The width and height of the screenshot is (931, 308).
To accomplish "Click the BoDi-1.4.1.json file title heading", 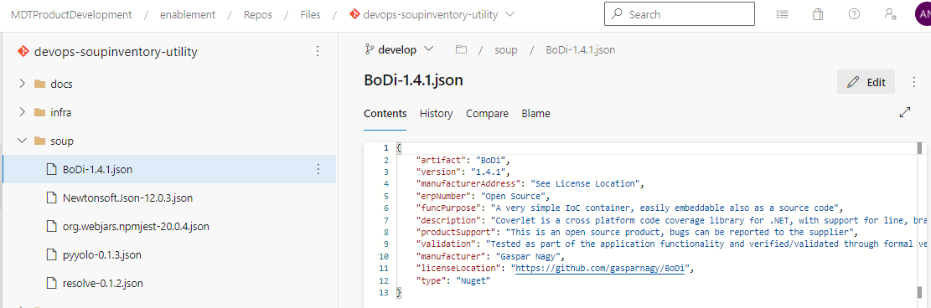I will [x=413, y=80].
